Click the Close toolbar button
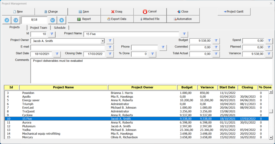Viewport: 275px width, 144px height. [x=183, y=12]
